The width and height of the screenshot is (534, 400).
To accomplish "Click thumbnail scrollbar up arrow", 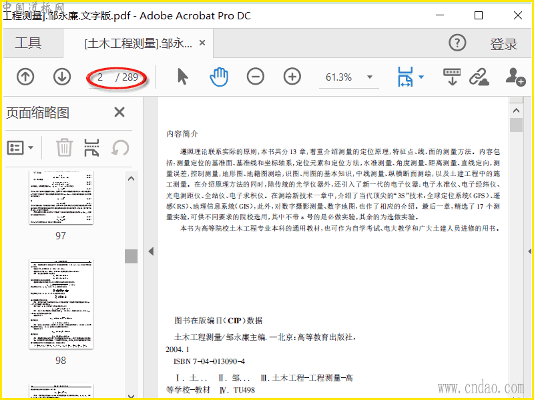I will click(131, 178).
